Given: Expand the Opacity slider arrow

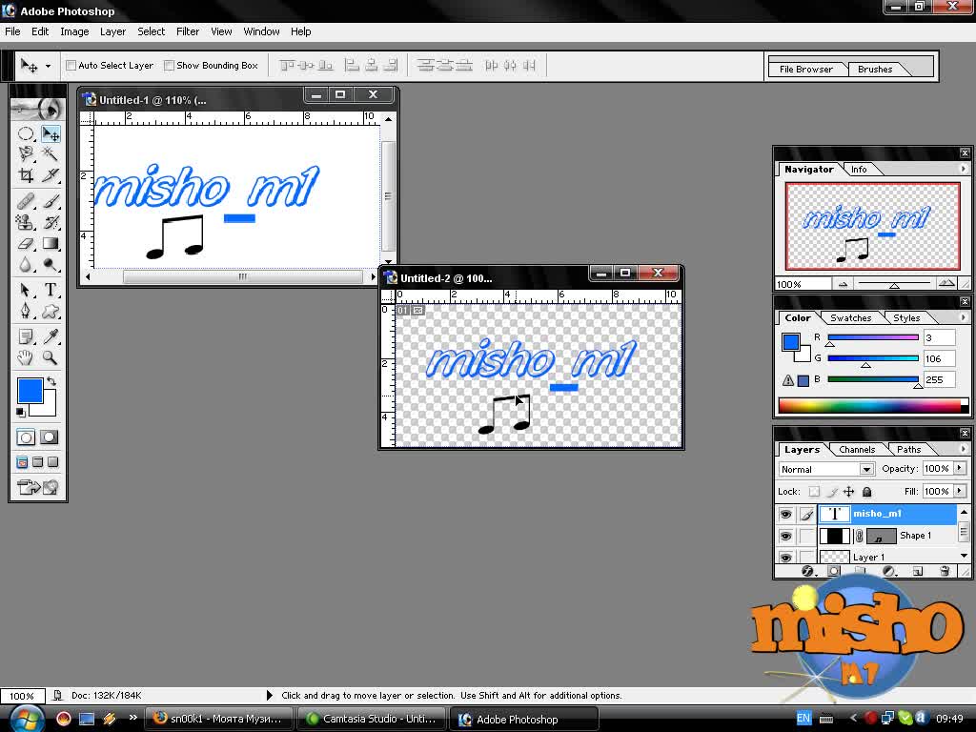Looking at the screenshot, I should (x=959, y=468).
